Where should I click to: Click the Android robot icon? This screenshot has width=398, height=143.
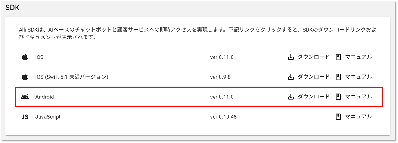pos(25,97)
